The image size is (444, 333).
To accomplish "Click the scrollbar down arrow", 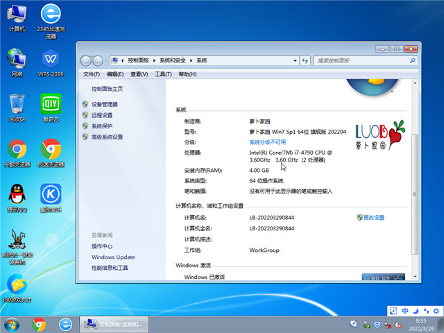I will pos(415,277).
